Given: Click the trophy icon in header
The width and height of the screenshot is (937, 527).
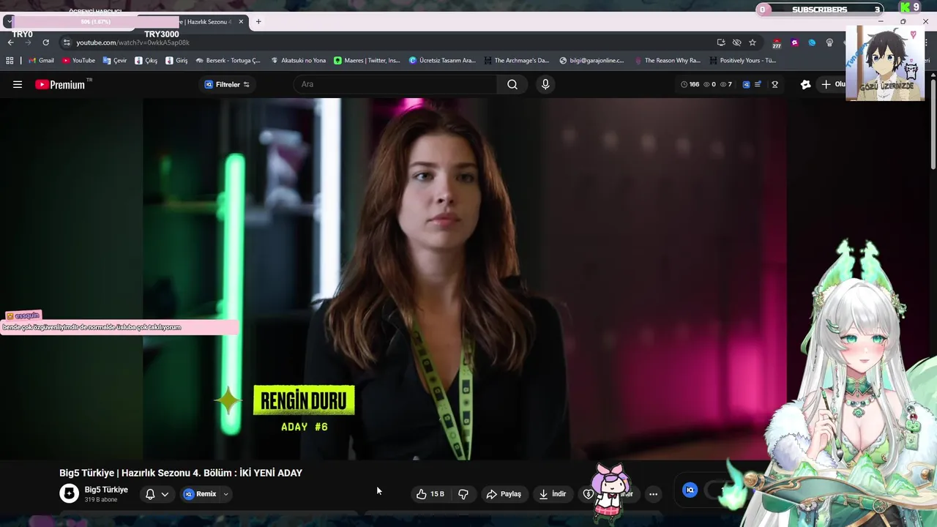Looking at the screenshot, I should 774,84.
